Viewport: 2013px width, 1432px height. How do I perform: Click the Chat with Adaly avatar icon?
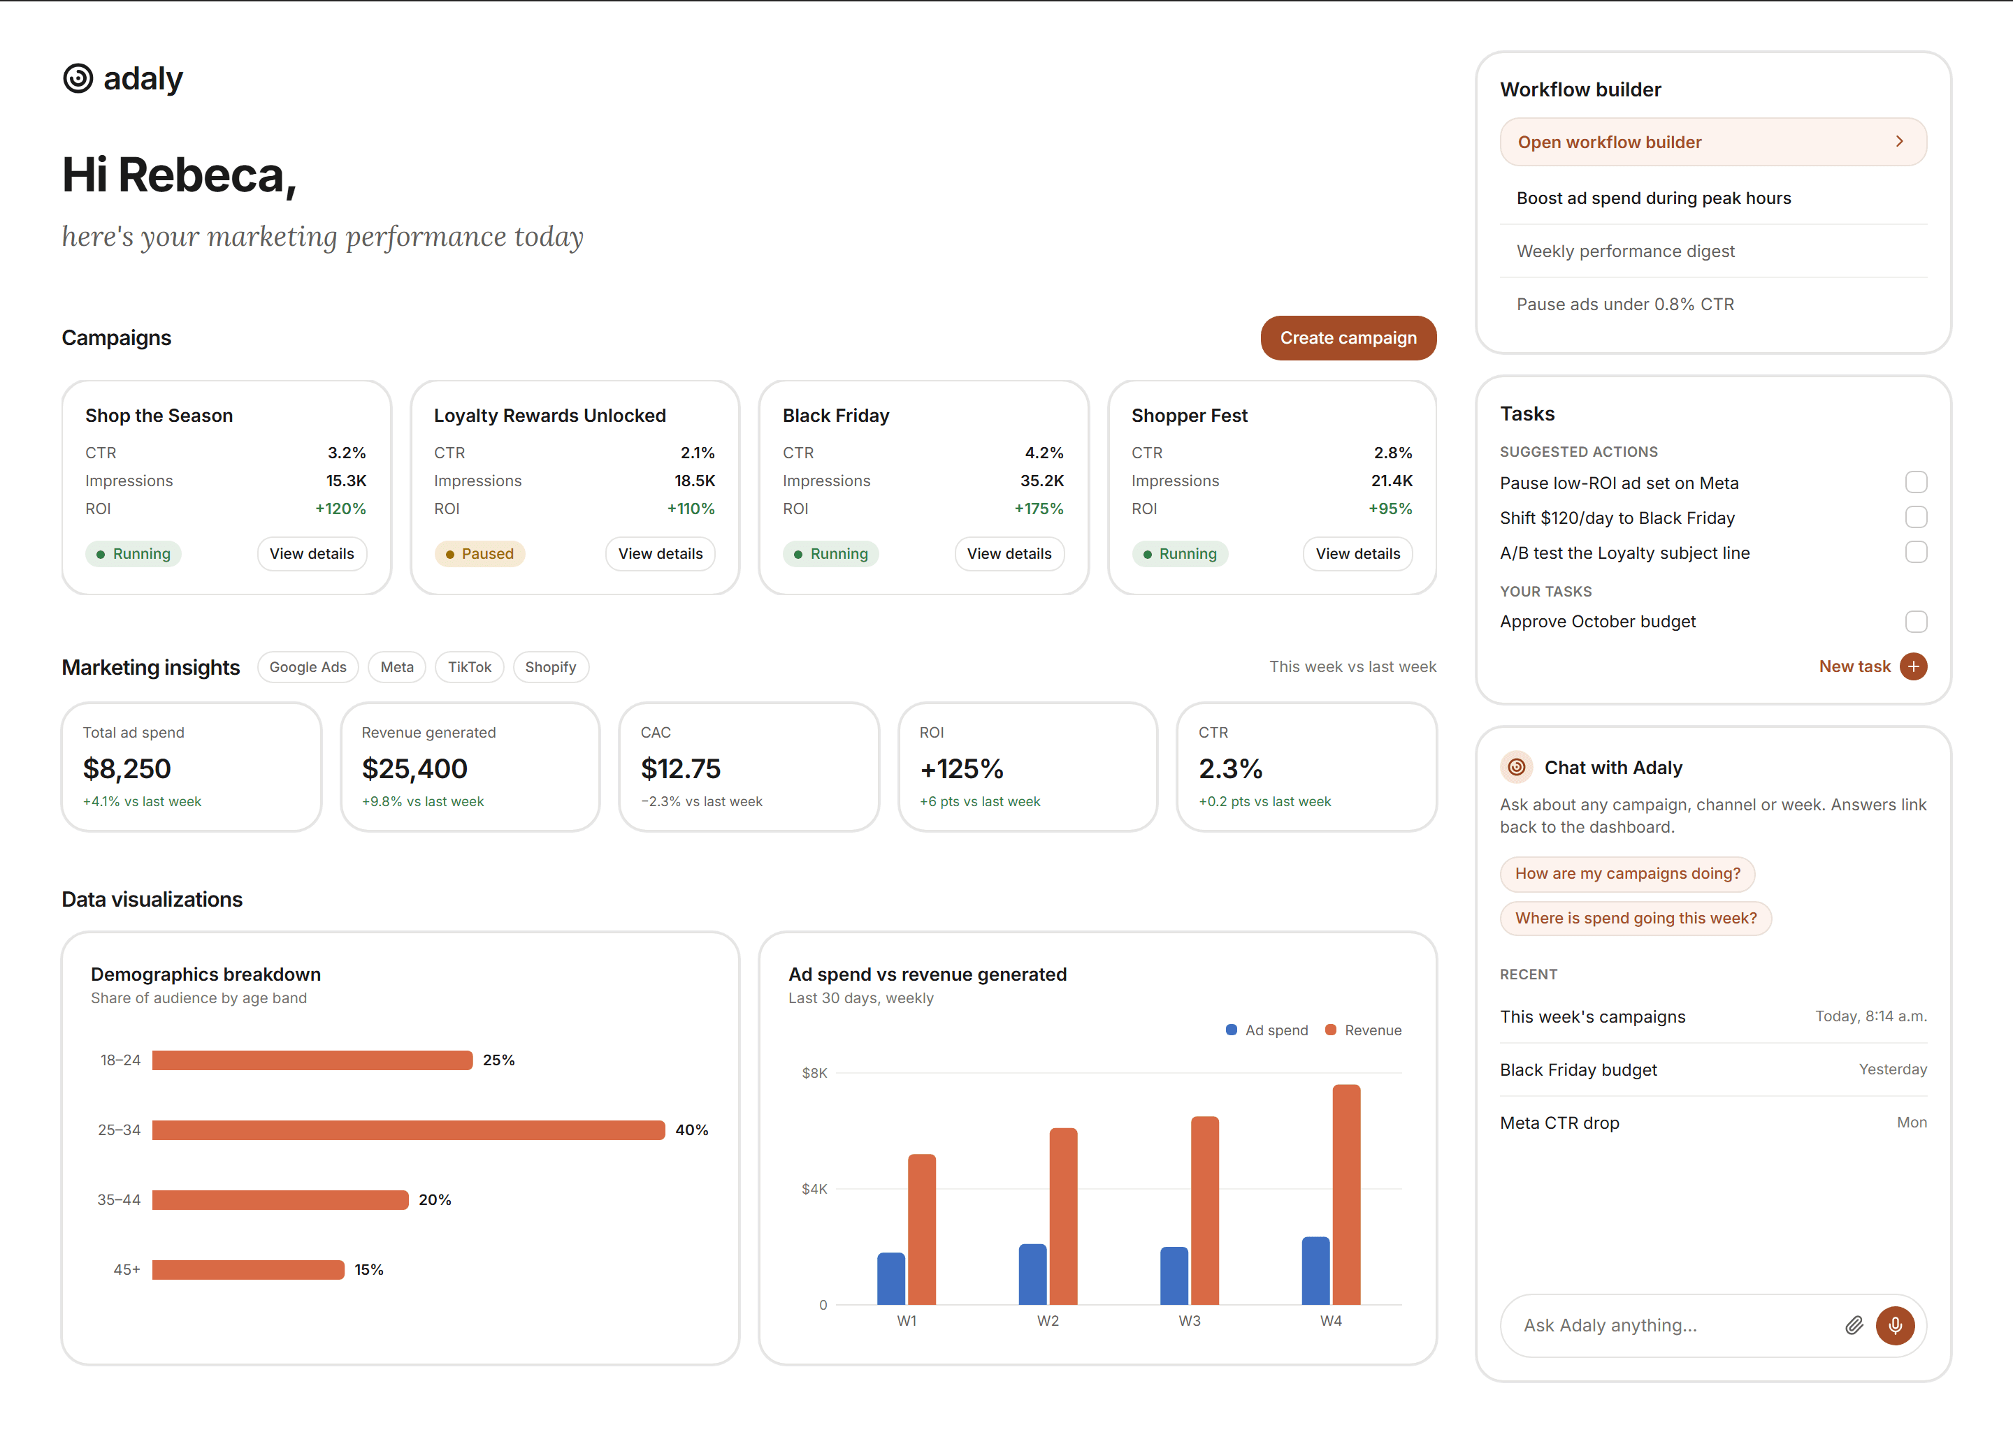click(x=1515, y=767)
